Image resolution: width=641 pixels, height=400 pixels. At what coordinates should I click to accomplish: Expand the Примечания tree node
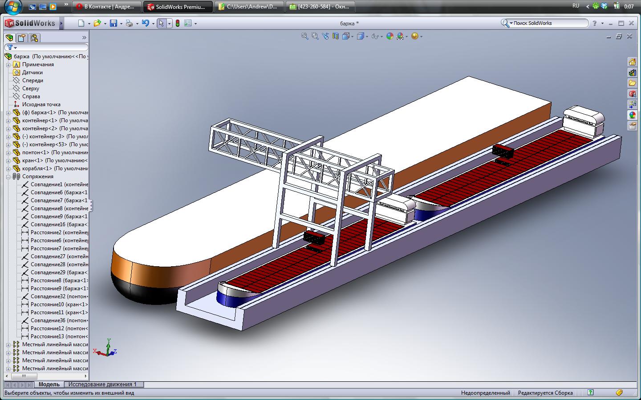pyautogui.click(x=8, y=64)
